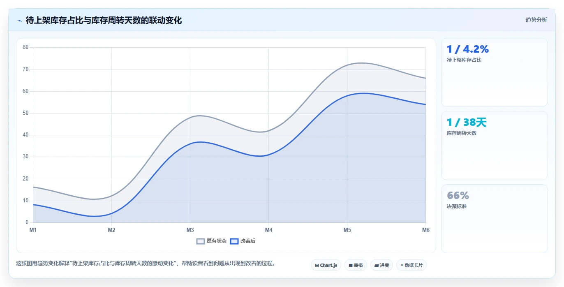Click the 决策标准 card caption
This screenshot has width=564, height=287.
click(x=457, y=206)
